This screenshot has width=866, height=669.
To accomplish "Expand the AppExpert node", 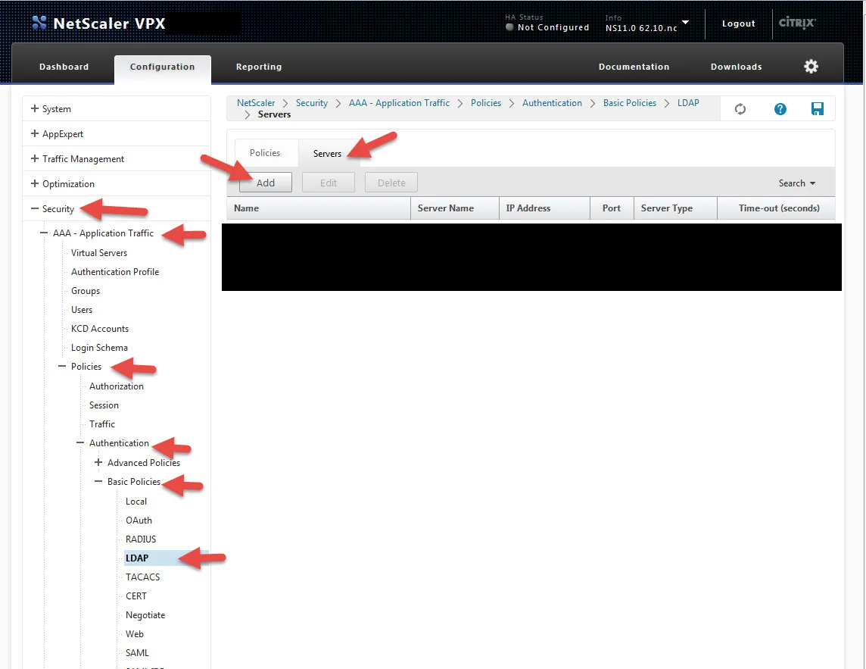I will point(35,133).
